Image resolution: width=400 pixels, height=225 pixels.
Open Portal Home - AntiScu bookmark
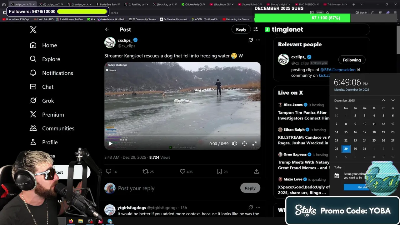point(70,19)
